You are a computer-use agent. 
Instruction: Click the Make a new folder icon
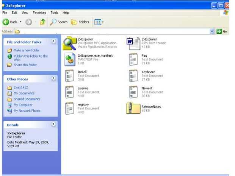9,50
